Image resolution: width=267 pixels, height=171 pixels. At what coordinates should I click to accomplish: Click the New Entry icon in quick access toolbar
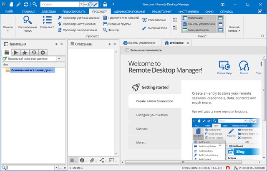pyautogui.click(x=11, y=4)
